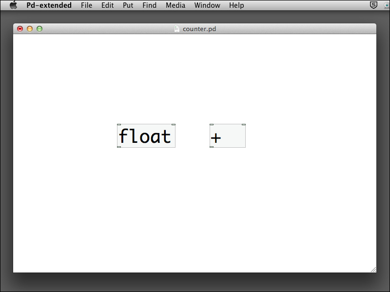Click the right inlet of the + object

(243, 125)
